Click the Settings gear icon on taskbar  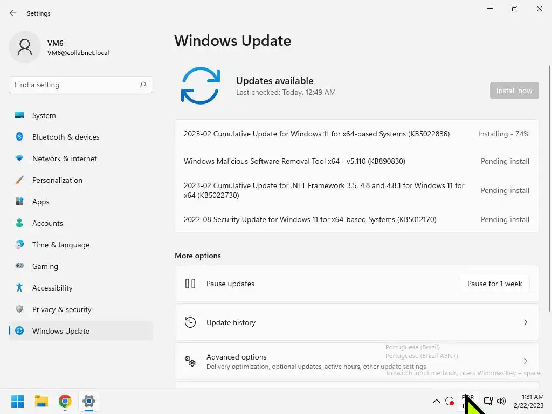(89, 401)
